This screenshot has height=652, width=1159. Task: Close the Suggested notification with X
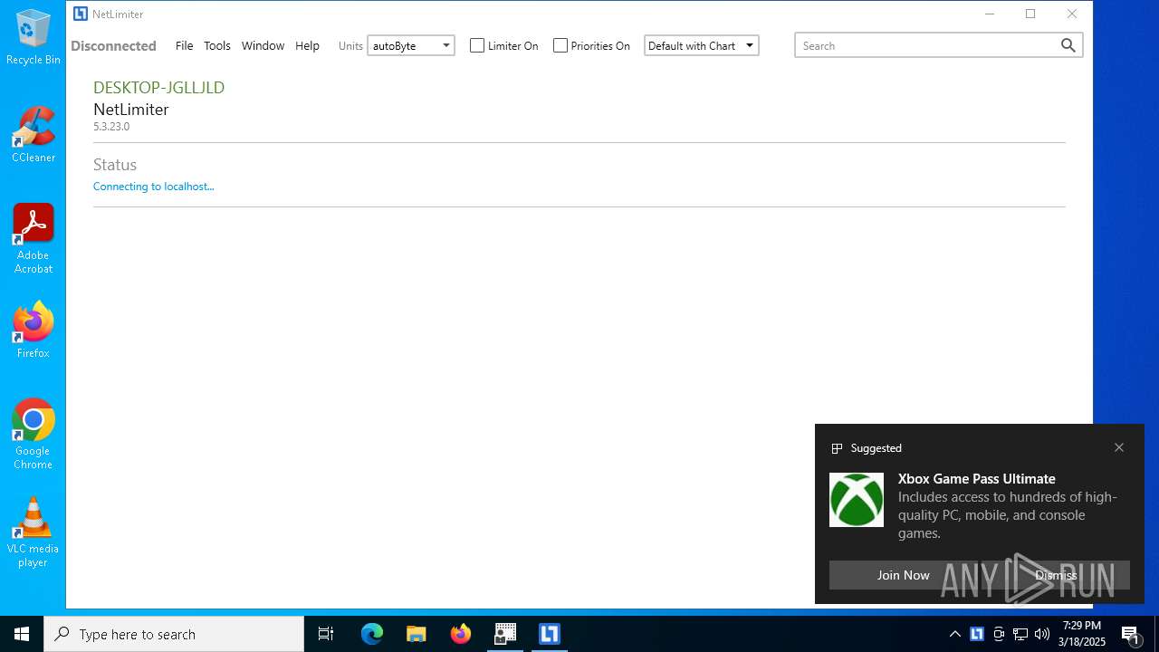click(1119, 447)
